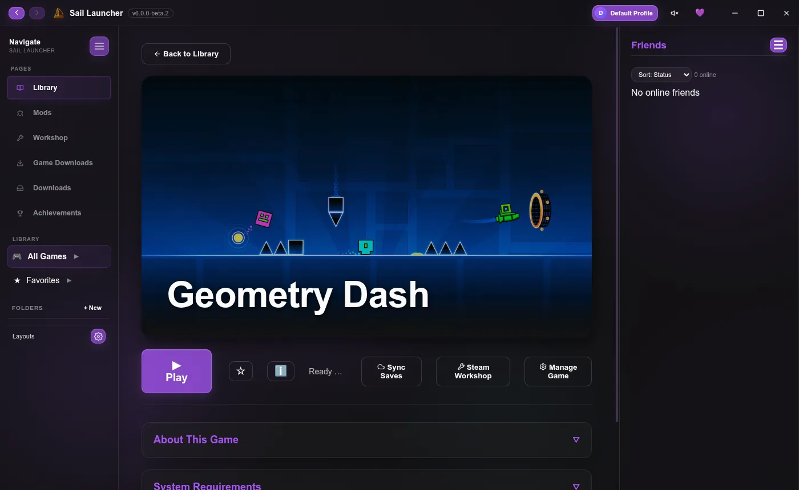Image resolution: width=799 pixels, height=490 pixels.
Task: Open the Friends panel menu icon
Action: click(x=778, y=45)
